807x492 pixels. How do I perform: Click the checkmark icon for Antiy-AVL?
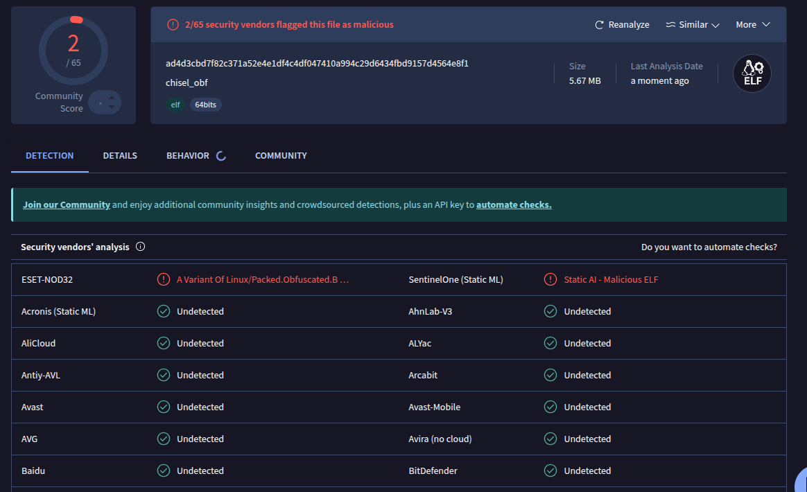pos(163,375)
